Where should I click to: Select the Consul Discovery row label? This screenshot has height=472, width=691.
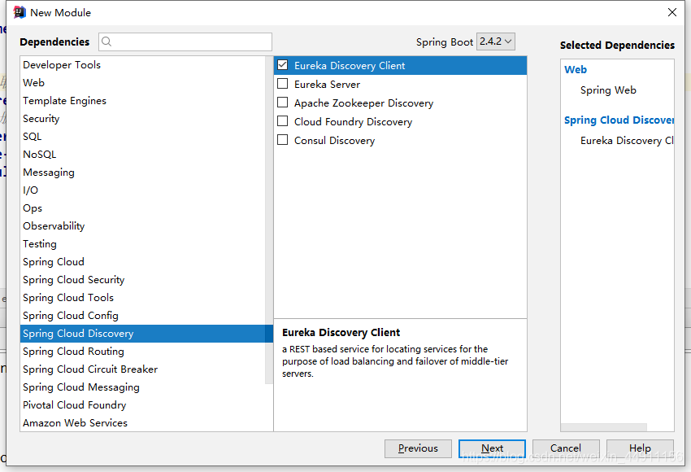pyautogui.click(x=334, y=141)
